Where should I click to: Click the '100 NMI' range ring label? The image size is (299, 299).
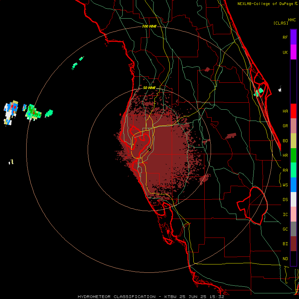point(149,26)
